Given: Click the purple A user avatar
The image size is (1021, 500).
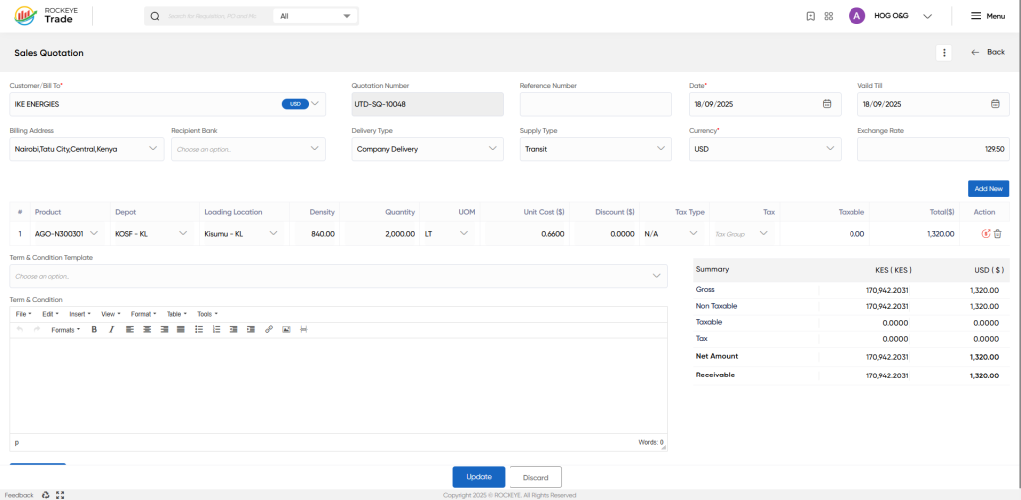Looking at the screenshot, I should pos(856,16).
